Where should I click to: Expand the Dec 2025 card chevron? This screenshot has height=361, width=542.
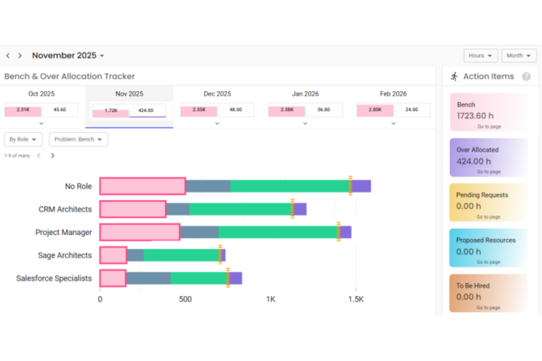coord(217,123)
